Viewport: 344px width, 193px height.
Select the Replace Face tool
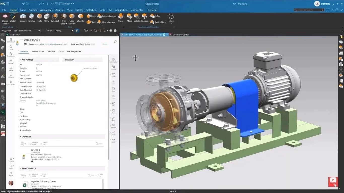pos(145,18)
